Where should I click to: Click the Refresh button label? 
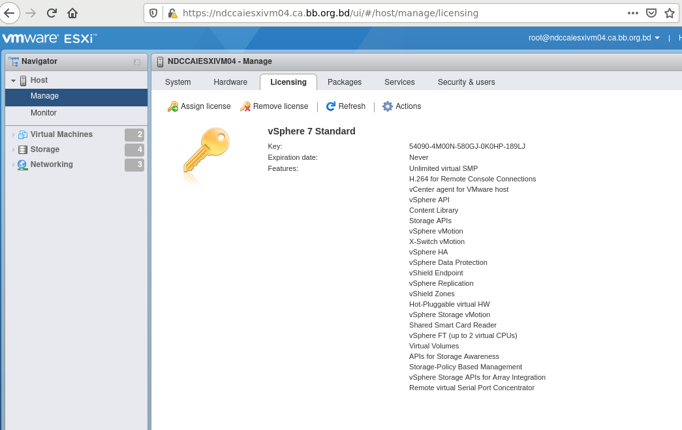click(x=352, y=106)
